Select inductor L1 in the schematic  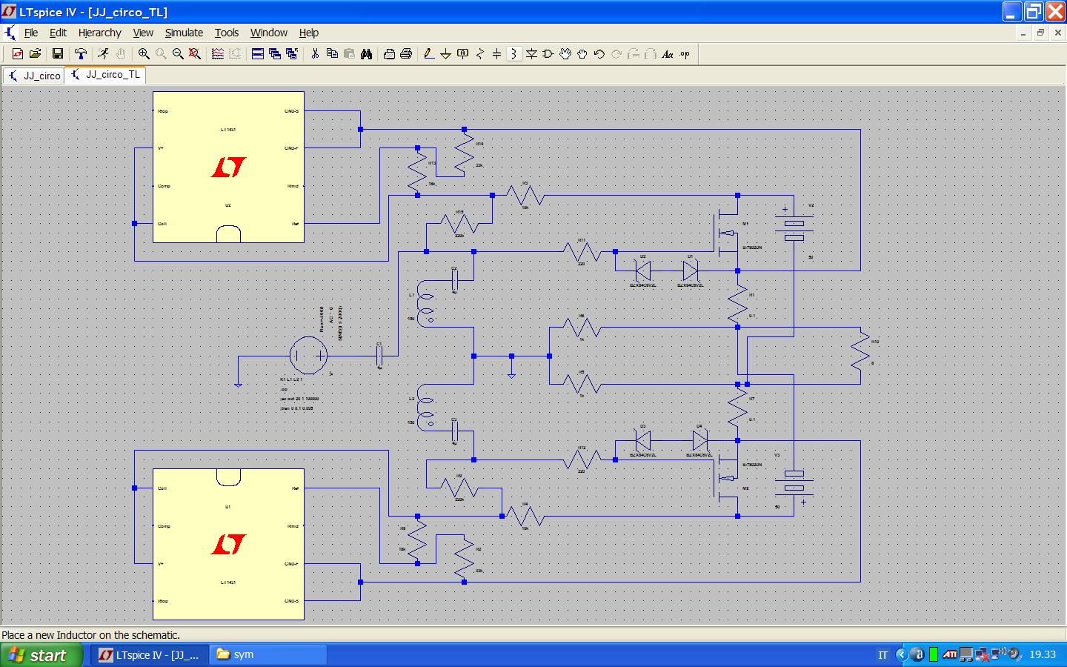click(425, 304)
